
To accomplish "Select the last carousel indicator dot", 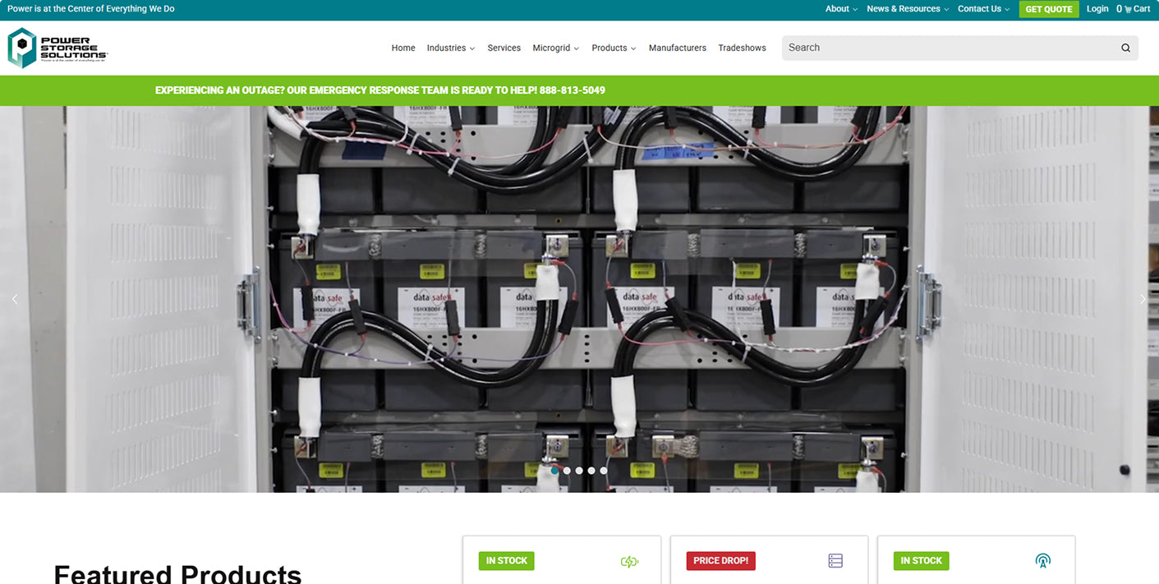I will [604, 471].
